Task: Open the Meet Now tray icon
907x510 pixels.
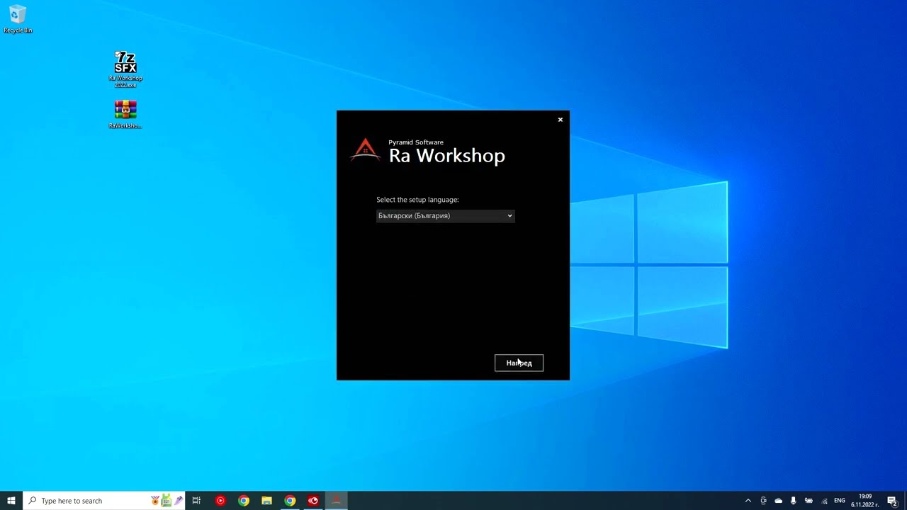Action: tap(763, 501)
